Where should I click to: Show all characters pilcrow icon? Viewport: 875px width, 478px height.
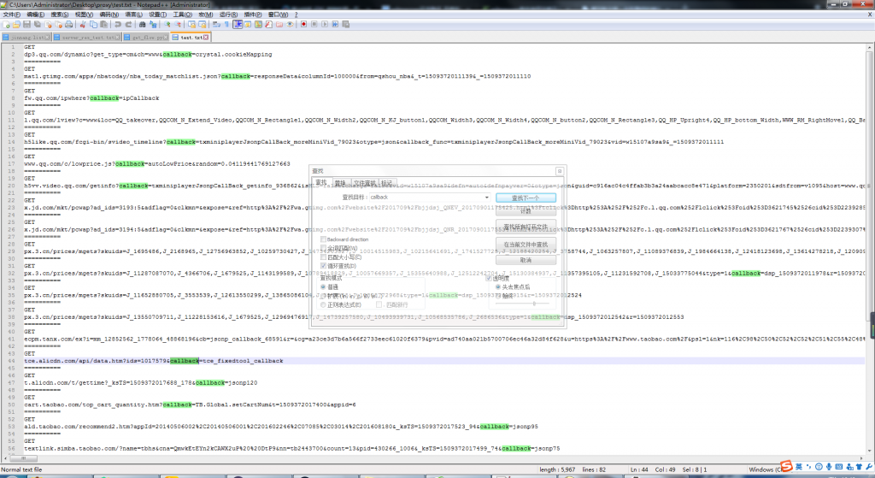point(226,25)
